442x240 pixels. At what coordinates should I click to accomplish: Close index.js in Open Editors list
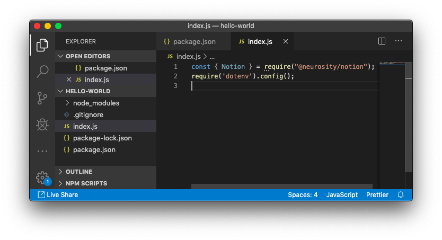(x=68, y=79)
